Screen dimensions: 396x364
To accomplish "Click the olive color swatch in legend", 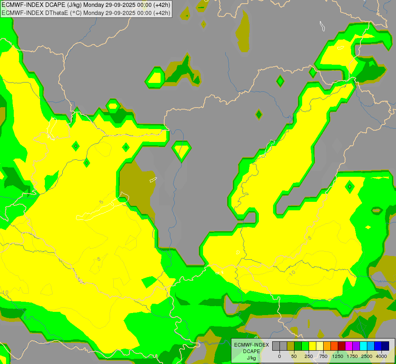I will [x=290, y=346].
